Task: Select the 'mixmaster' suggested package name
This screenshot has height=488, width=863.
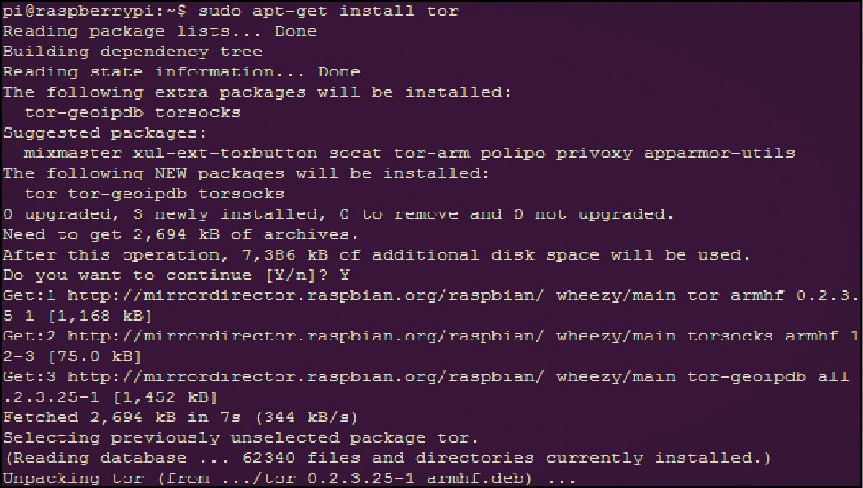Action: 73,154
